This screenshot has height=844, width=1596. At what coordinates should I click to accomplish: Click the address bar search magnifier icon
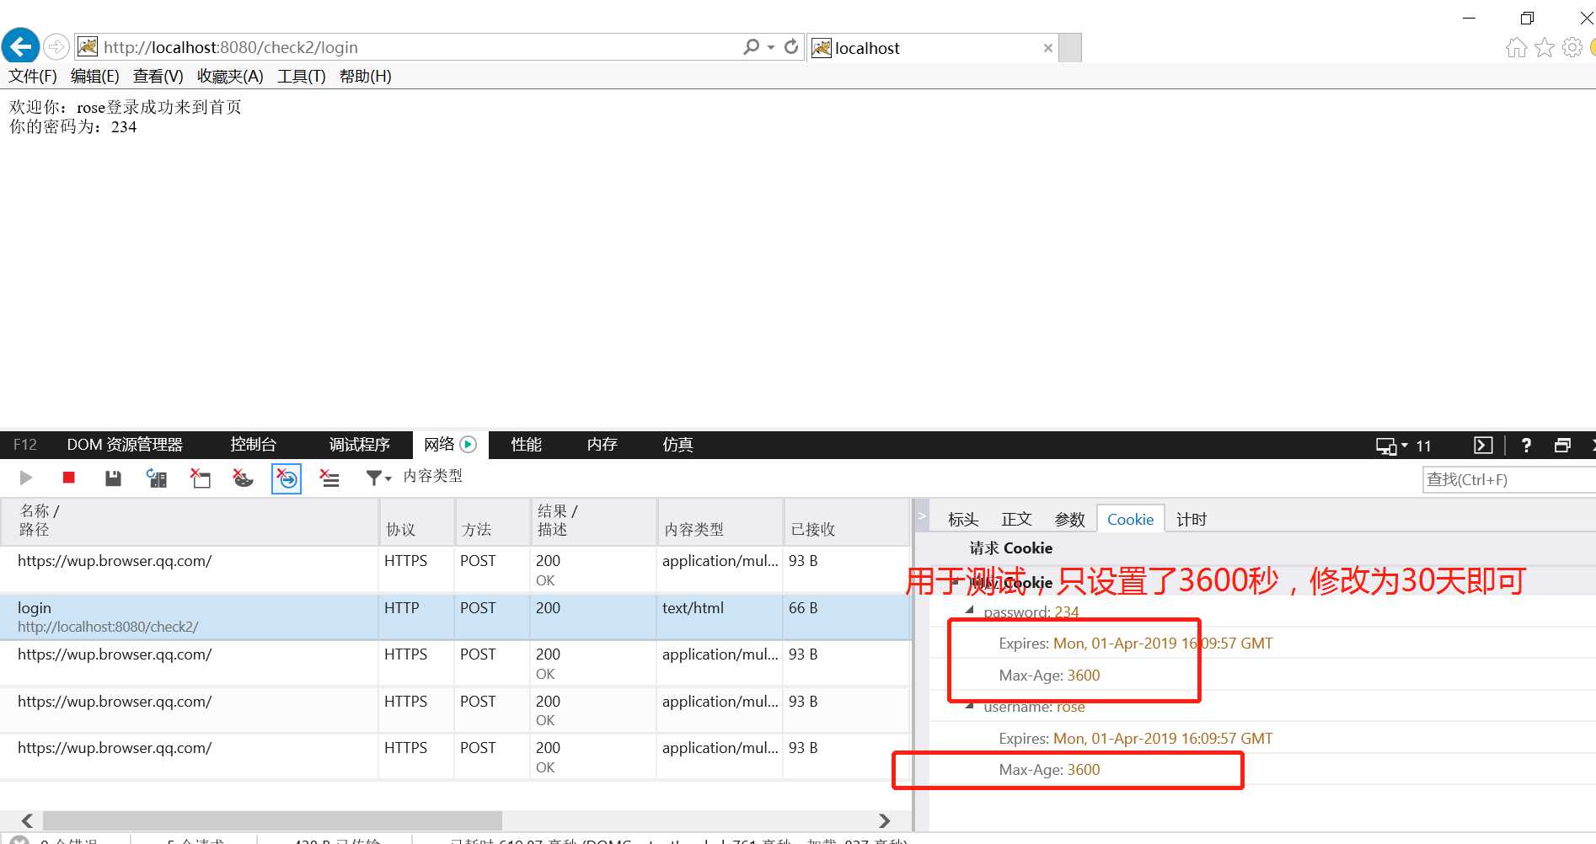[751, 47]
